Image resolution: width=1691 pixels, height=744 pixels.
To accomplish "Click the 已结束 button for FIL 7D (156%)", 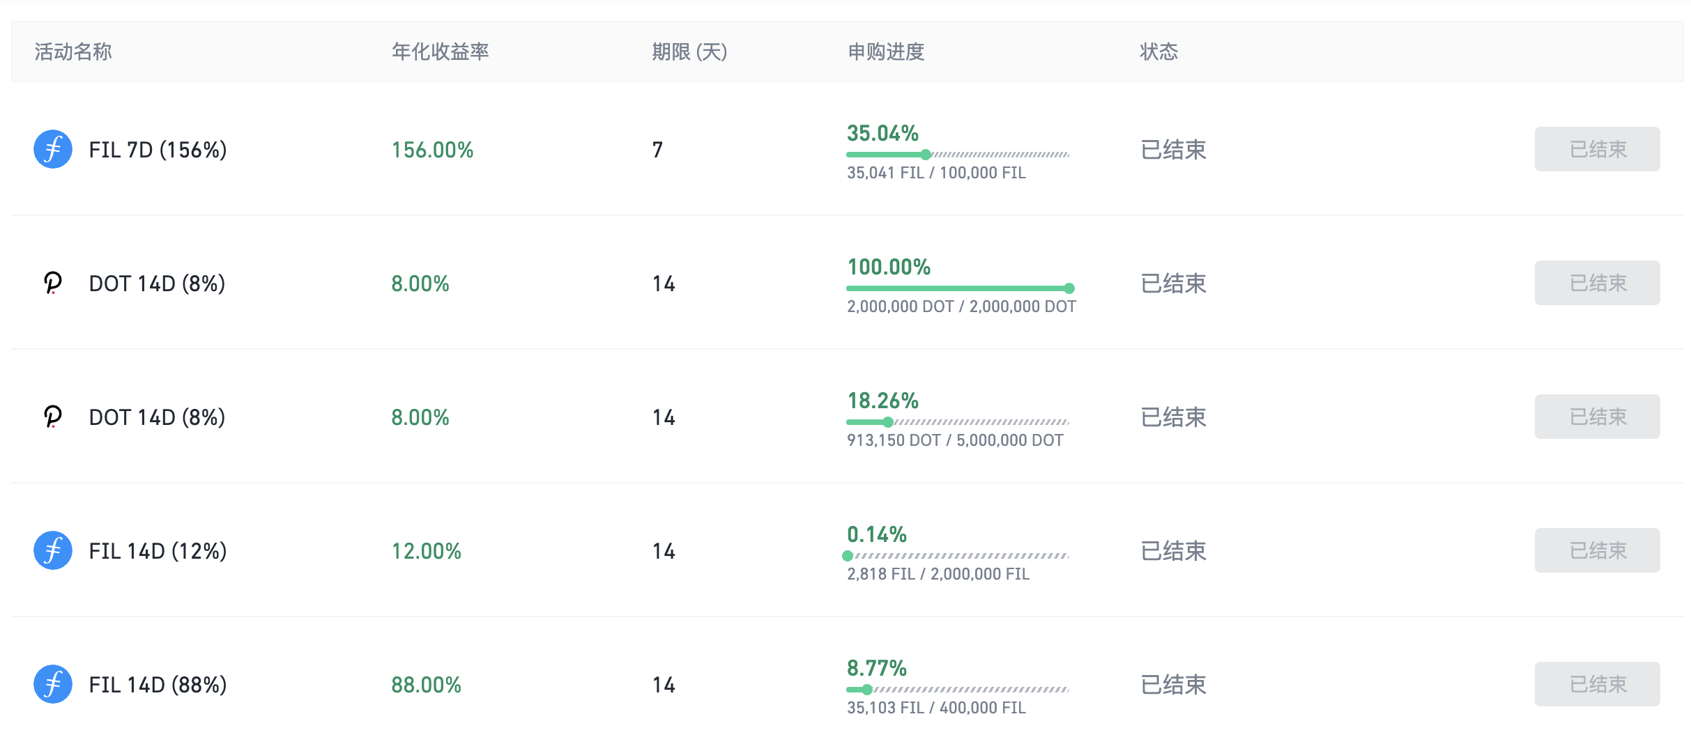I will (x=1597, y=149).
